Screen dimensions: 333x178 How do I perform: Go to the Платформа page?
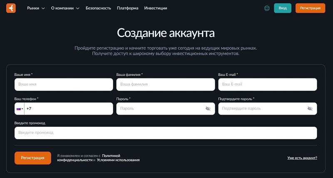(x=127, y=8)
